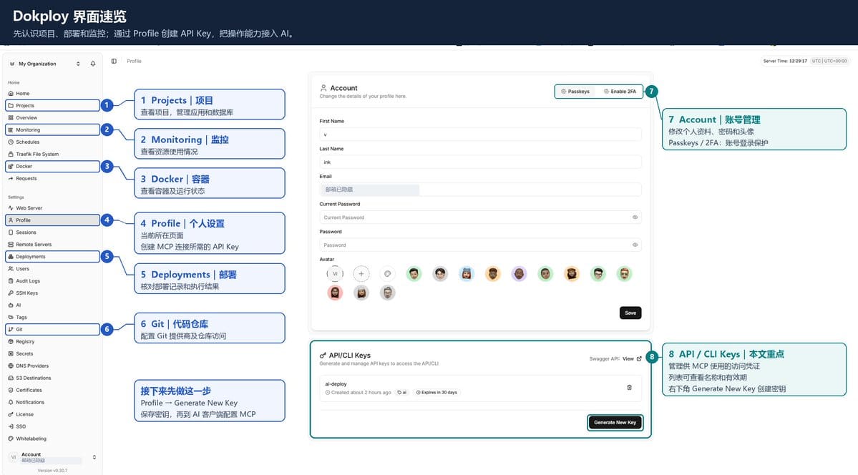
Task: Click the Schedules clock icon
Action: point(11,142)
